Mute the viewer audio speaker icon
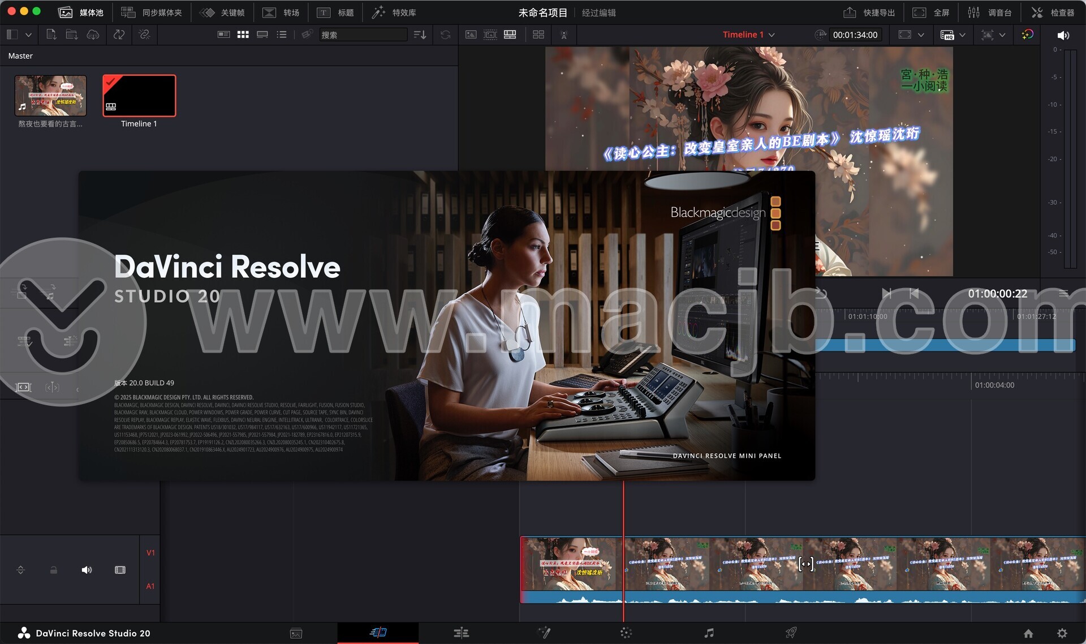 pos(1063,35)
